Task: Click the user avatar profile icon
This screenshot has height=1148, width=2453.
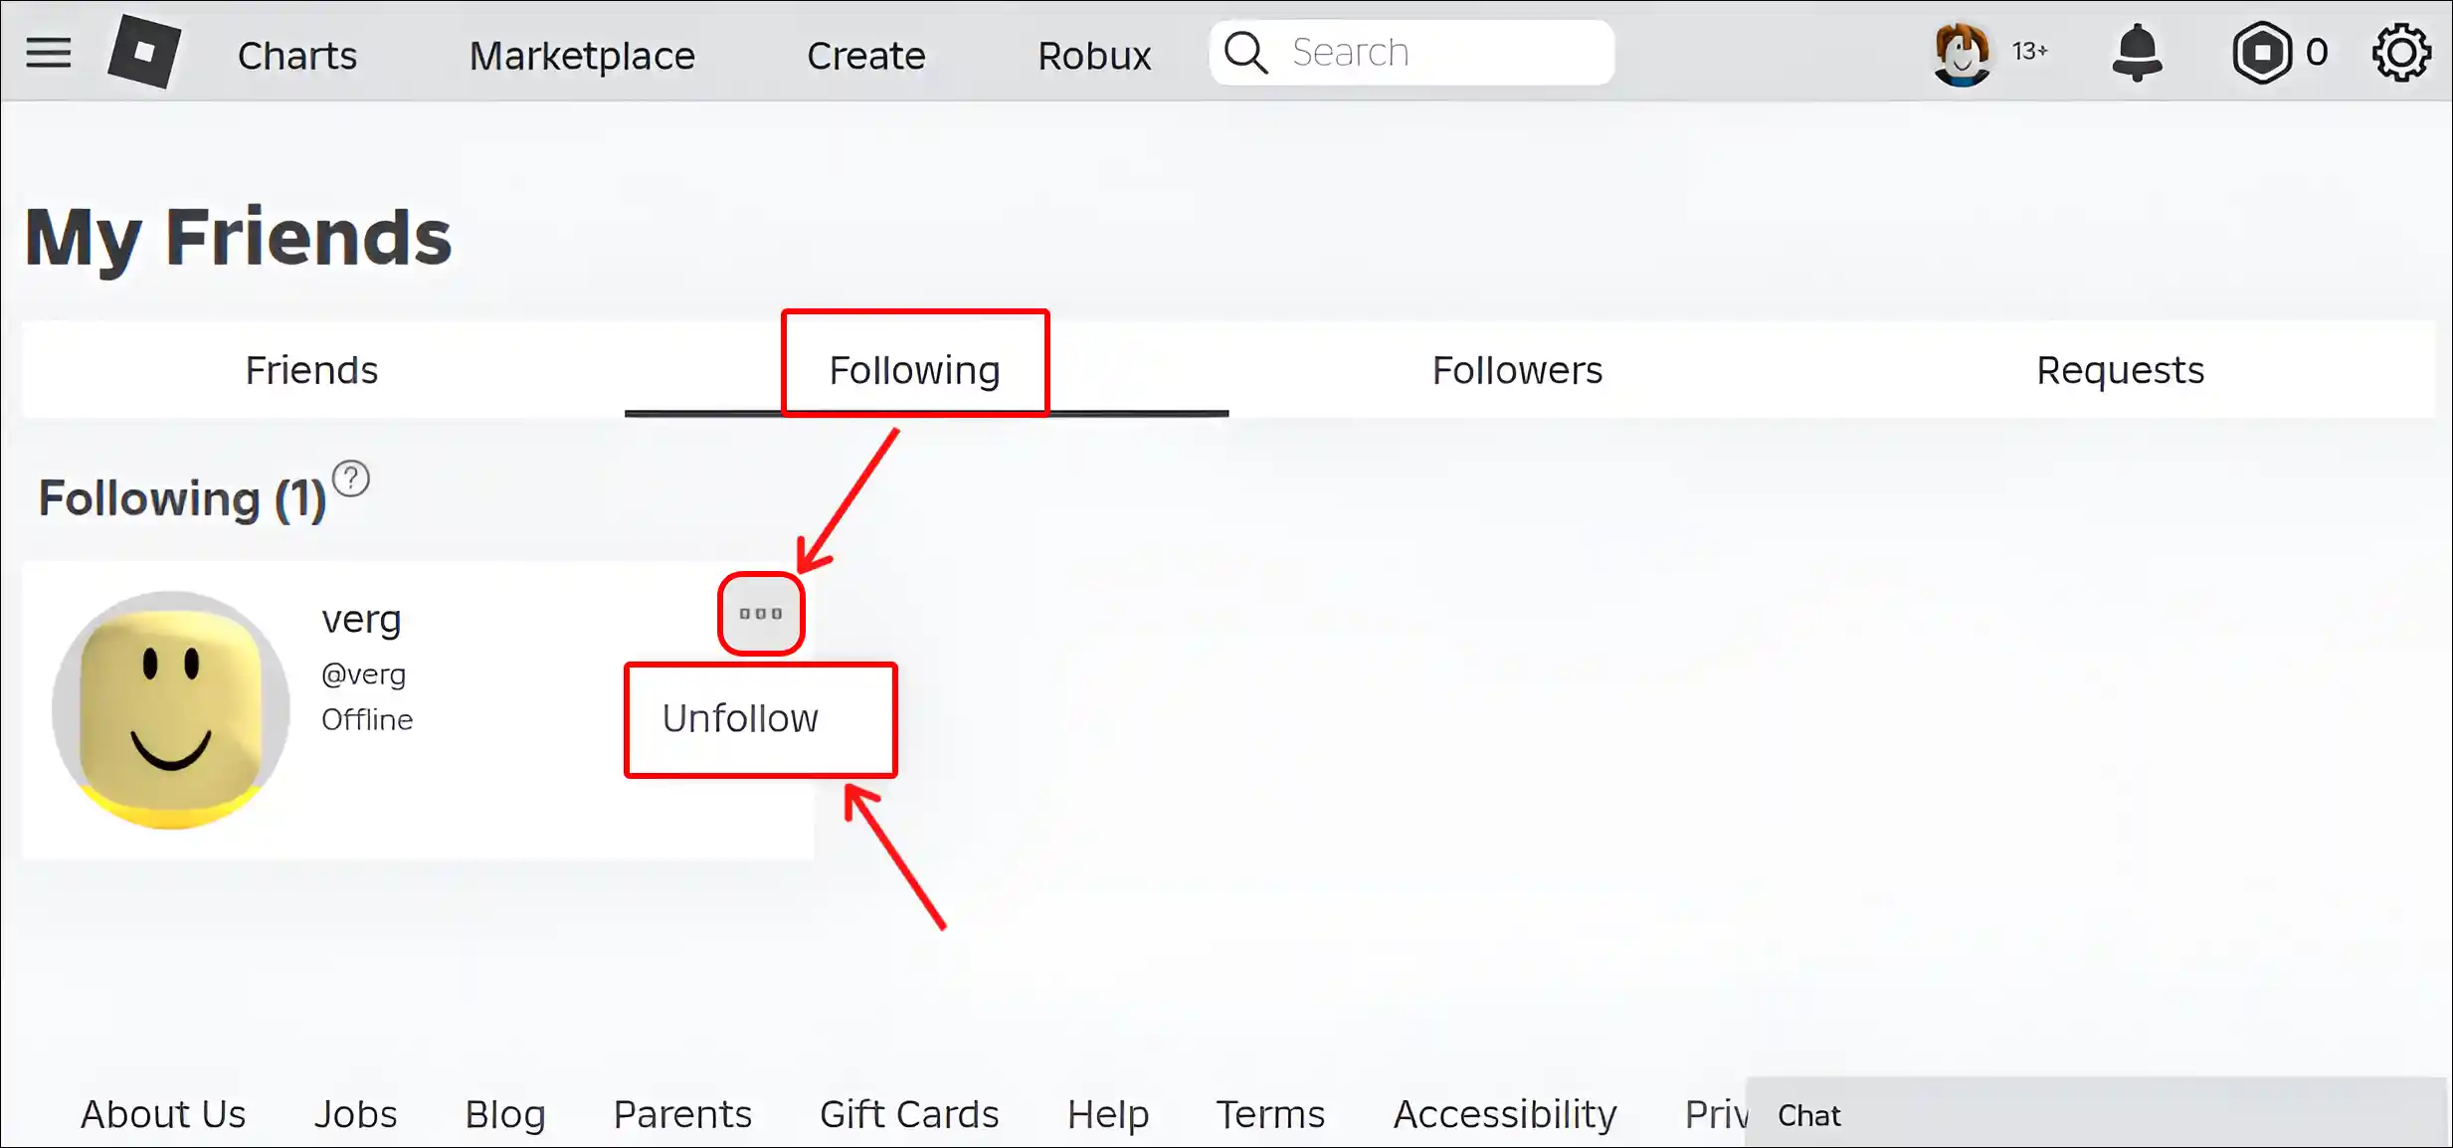Action: (1961, 52)
